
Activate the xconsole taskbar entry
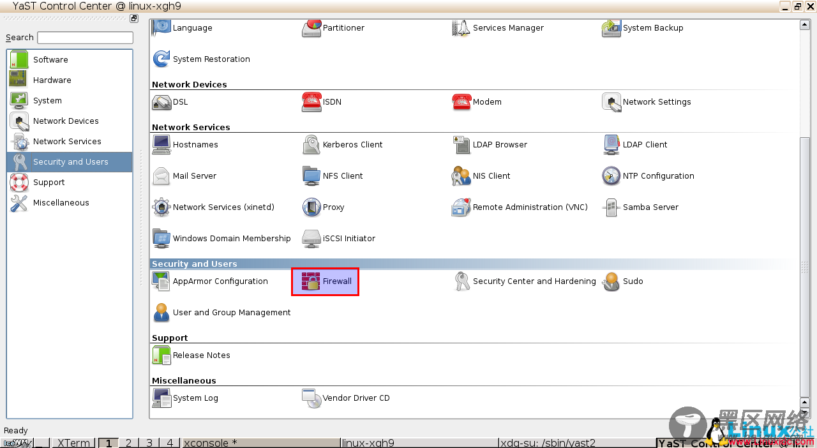pos(260,443)
